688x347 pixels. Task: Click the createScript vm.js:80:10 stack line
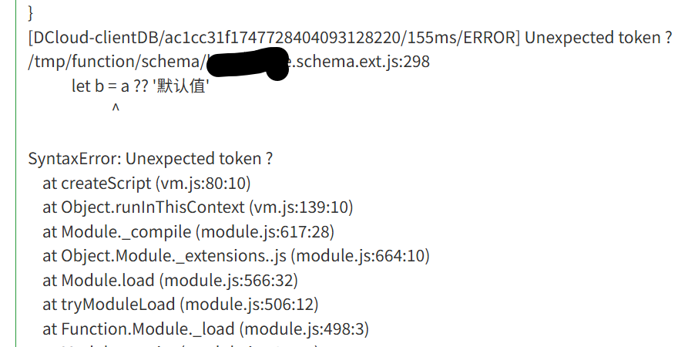pos(146,184)
